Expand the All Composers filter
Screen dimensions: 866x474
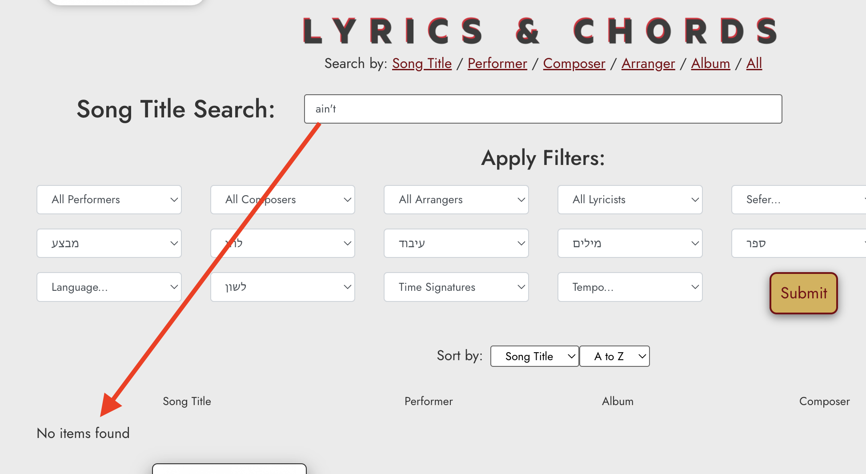coord(283,200)
